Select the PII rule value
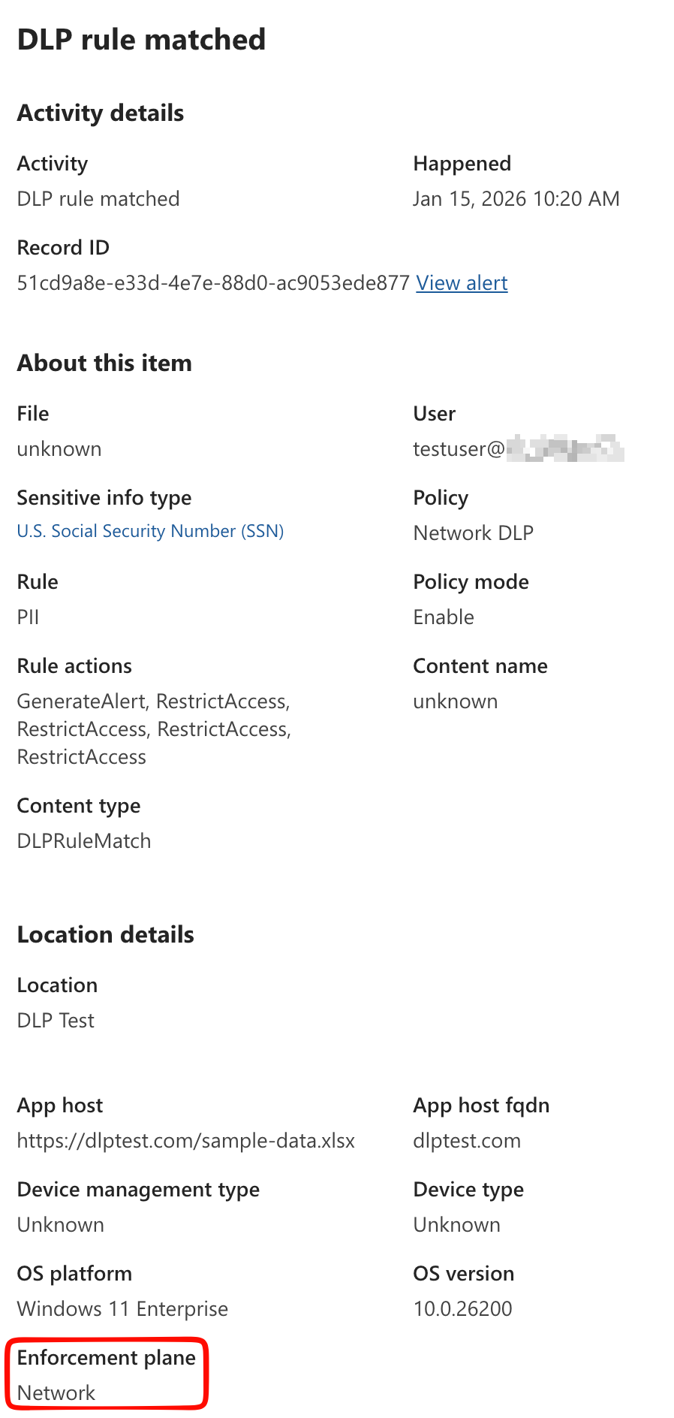This screenshot has width=674, height=1418. 29,617
